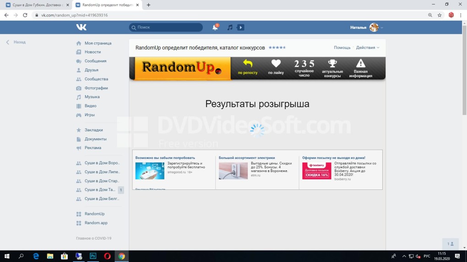Close the Суши в Дом Губкин tab
This screenshot has width=467, height=262.
pyautogui.click(x=68, y=5)
